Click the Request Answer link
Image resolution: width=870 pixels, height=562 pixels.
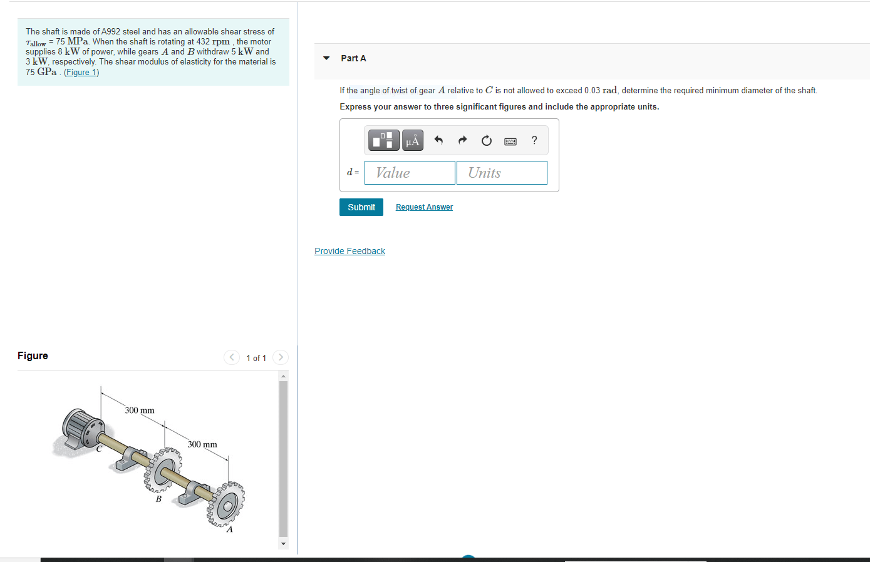424,207
